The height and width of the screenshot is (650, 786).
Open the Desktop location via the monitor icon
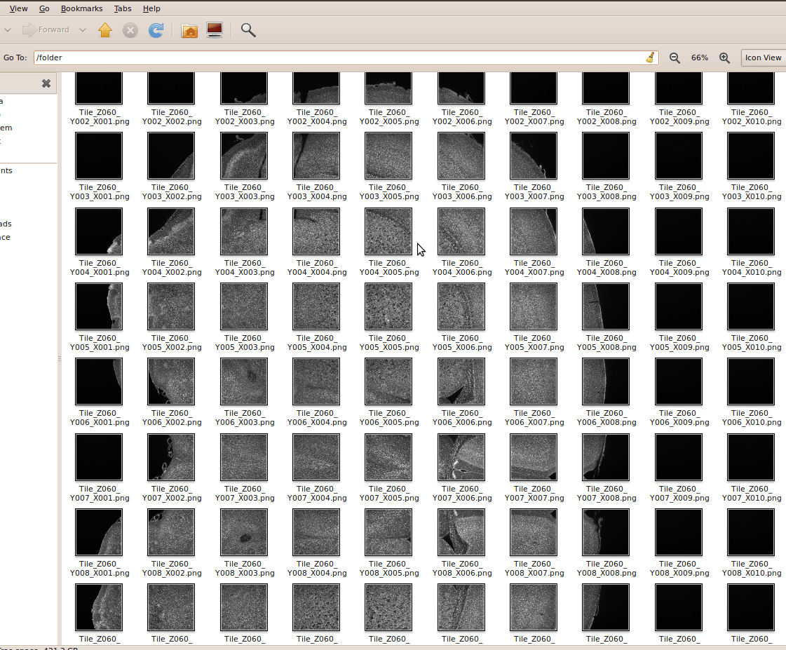pyautogui.click(x=214, y=30)
